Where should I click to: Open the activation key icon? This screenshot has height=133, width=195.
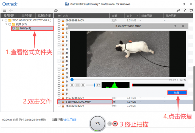[x=178, y=10]
